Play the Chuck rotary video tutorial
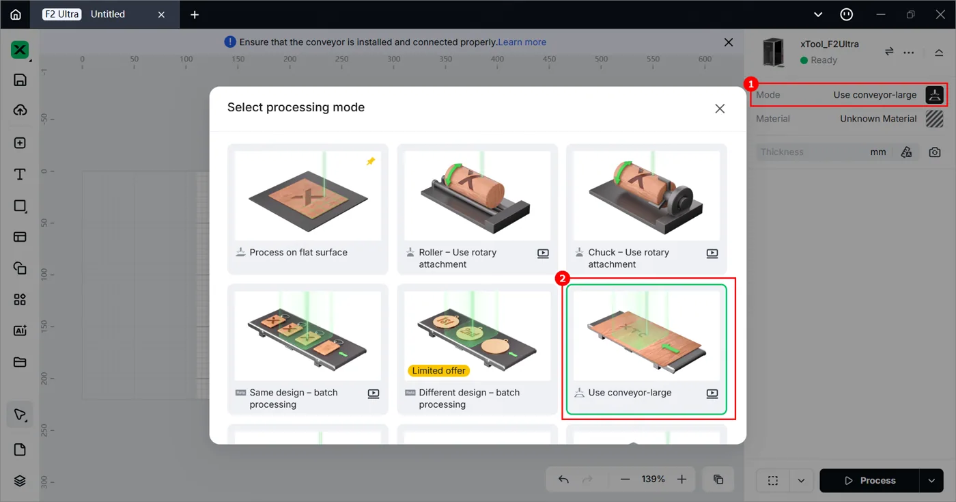956x502 pixels. pyautogui.click(x=712, y=253)
